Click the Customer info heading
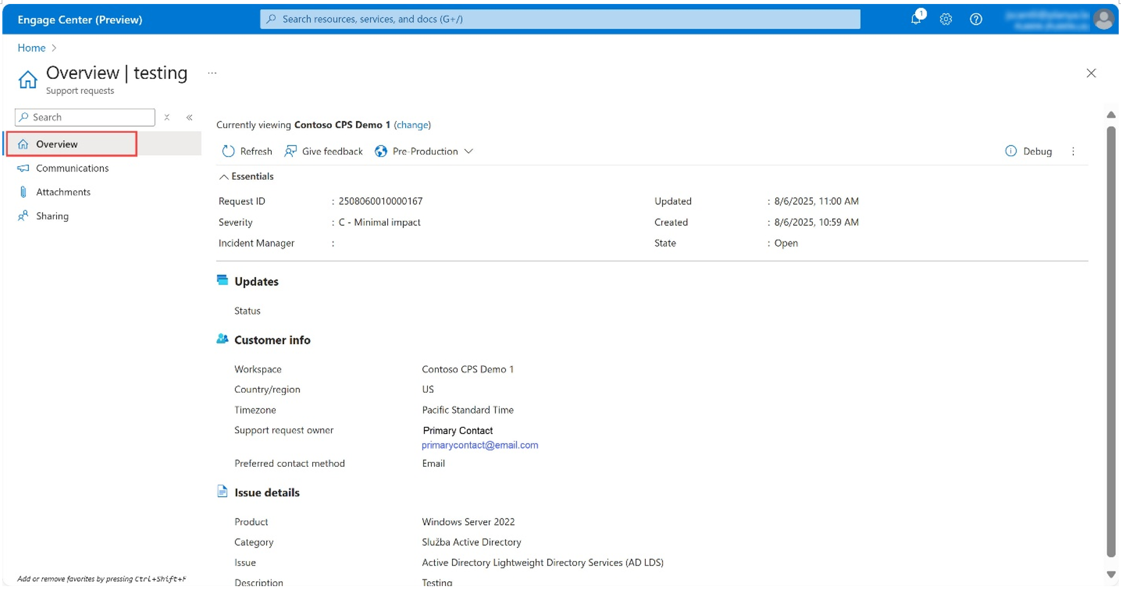This screenshot has width=1121, height=602. pos(272,340)
